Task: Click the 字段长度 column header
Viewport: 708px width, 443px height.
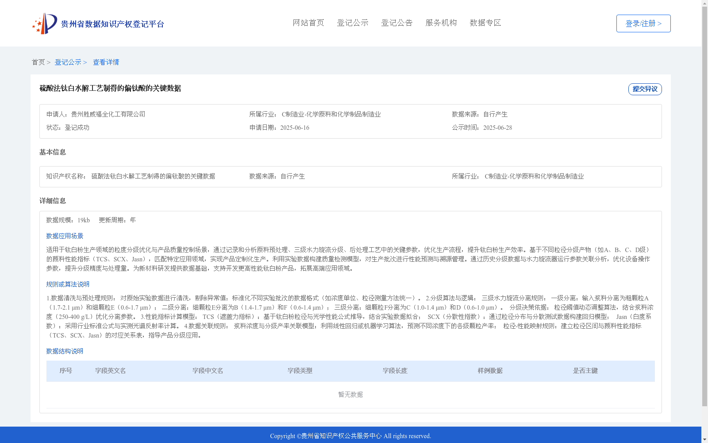Action: 395,371
